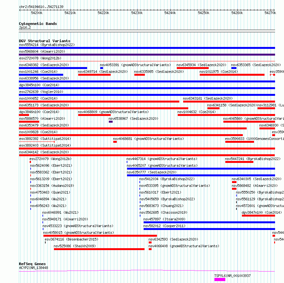
Task: Click nsv5447241 (ByrskaBishop2022) label
Action: [253, 159]
